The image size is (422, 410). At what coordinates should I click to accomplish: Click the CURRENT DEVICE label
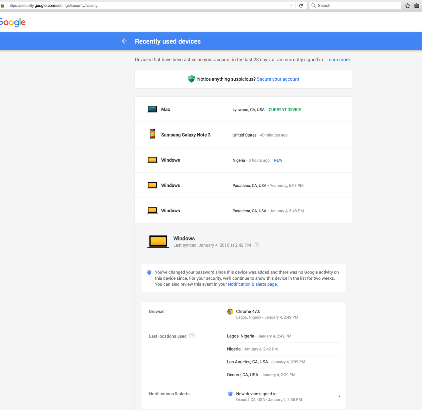tap(285, 110)
